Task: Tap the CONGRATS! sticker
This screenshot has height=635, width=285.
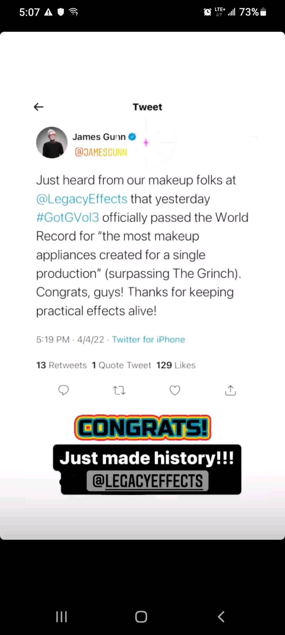Action: pyautogui.click(x=142, y=428)
